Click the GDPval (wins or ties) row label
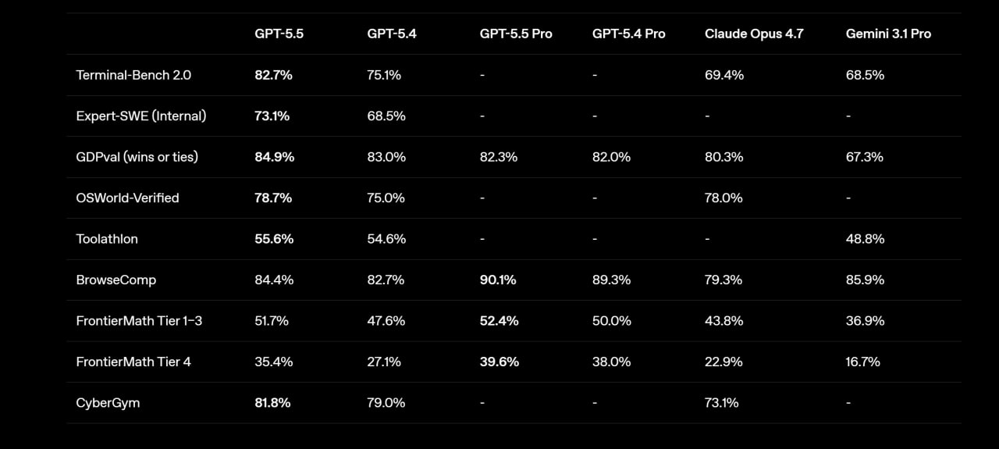This screenshot has height=449, width=999. tap(137, 157)
